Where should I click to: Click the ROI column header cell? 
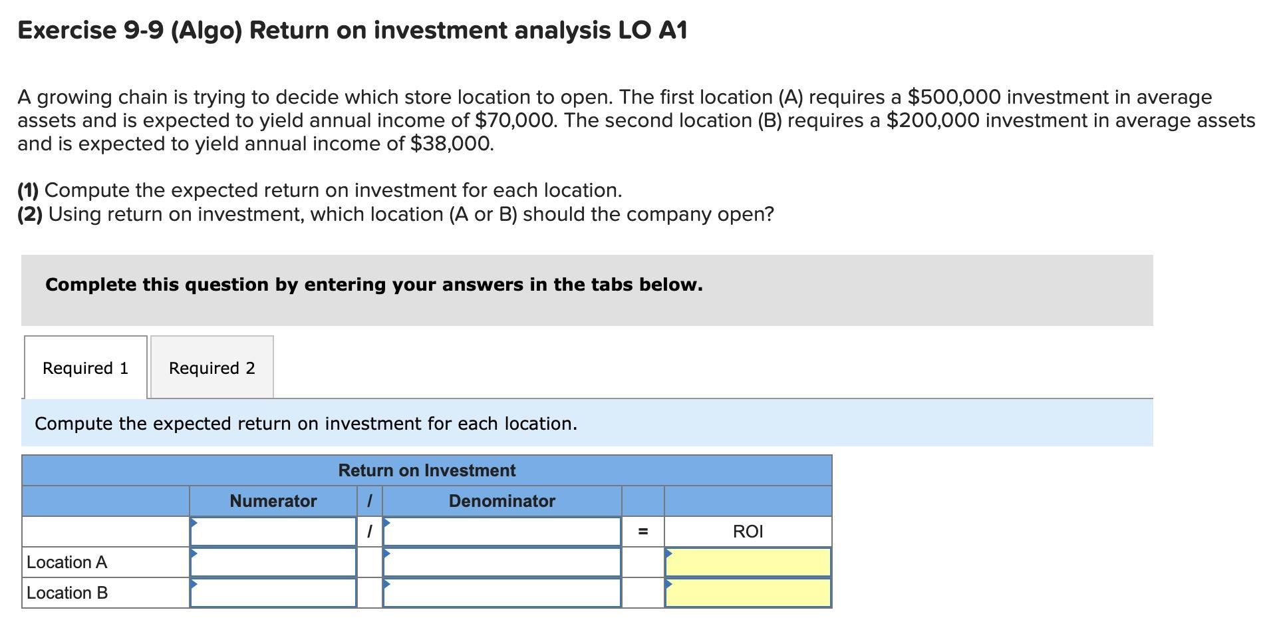click(x=748, y=531)
